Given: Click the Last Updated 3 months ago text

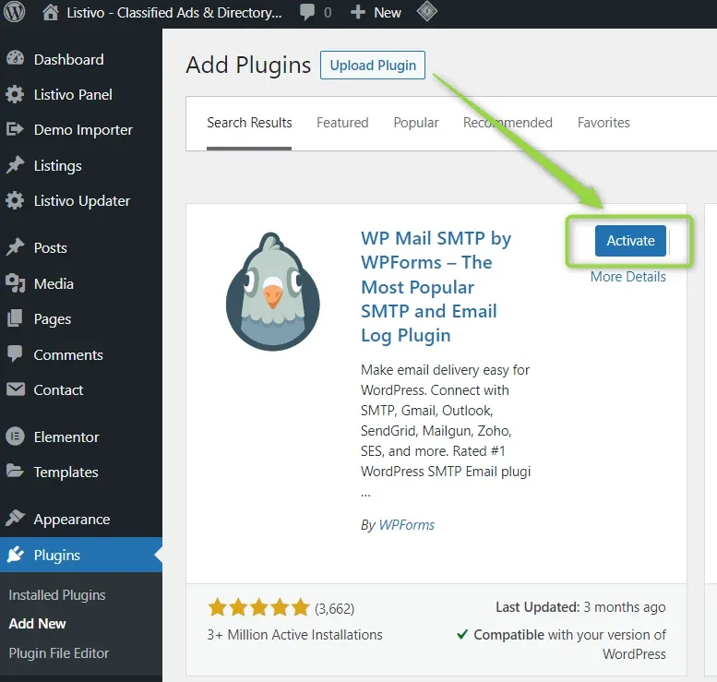Looking at the screenshot, I should pos(580,607).
